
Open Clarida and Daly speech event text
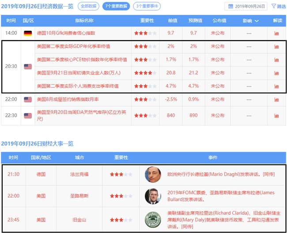tap(224, 220)
